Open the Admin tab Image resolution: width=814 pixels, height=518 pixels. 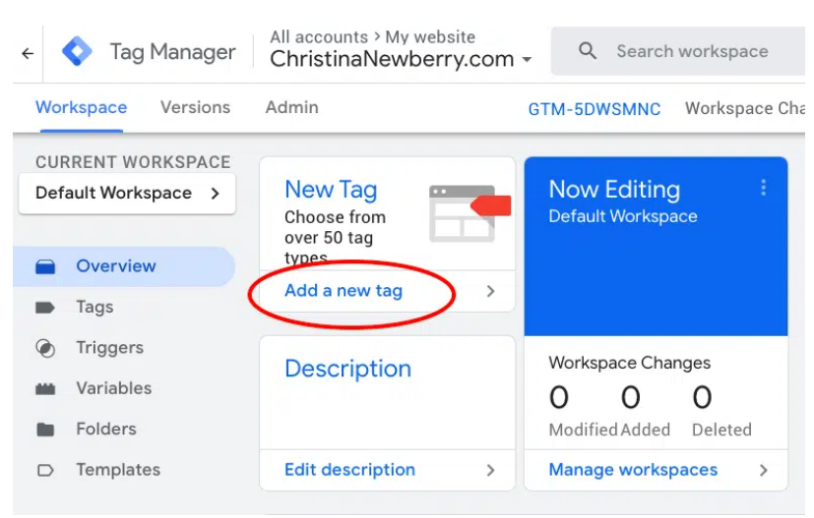[x=291, y=107]
